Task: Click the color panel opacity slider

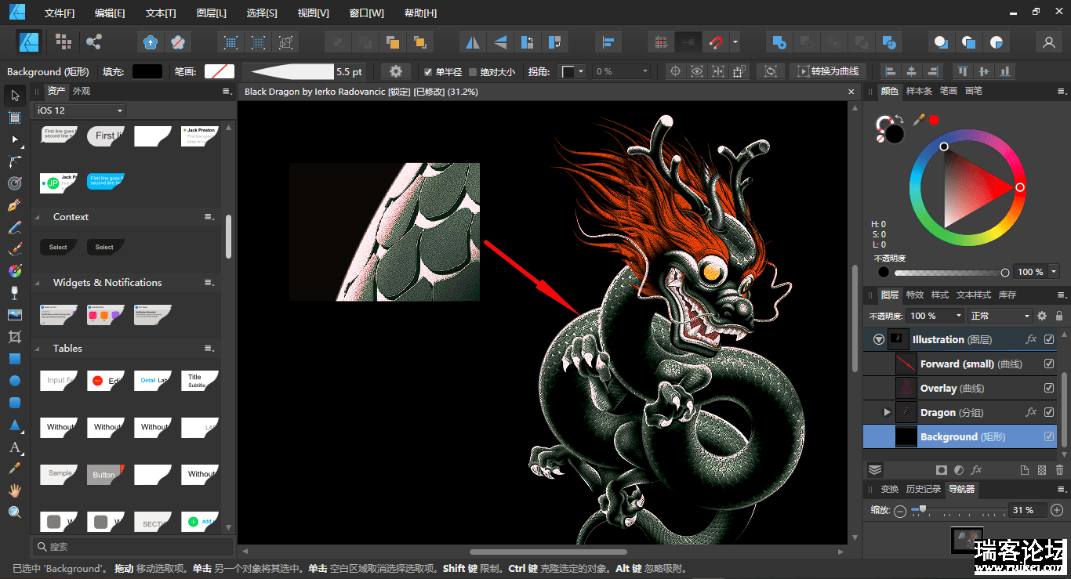Action: click(952, 273)
